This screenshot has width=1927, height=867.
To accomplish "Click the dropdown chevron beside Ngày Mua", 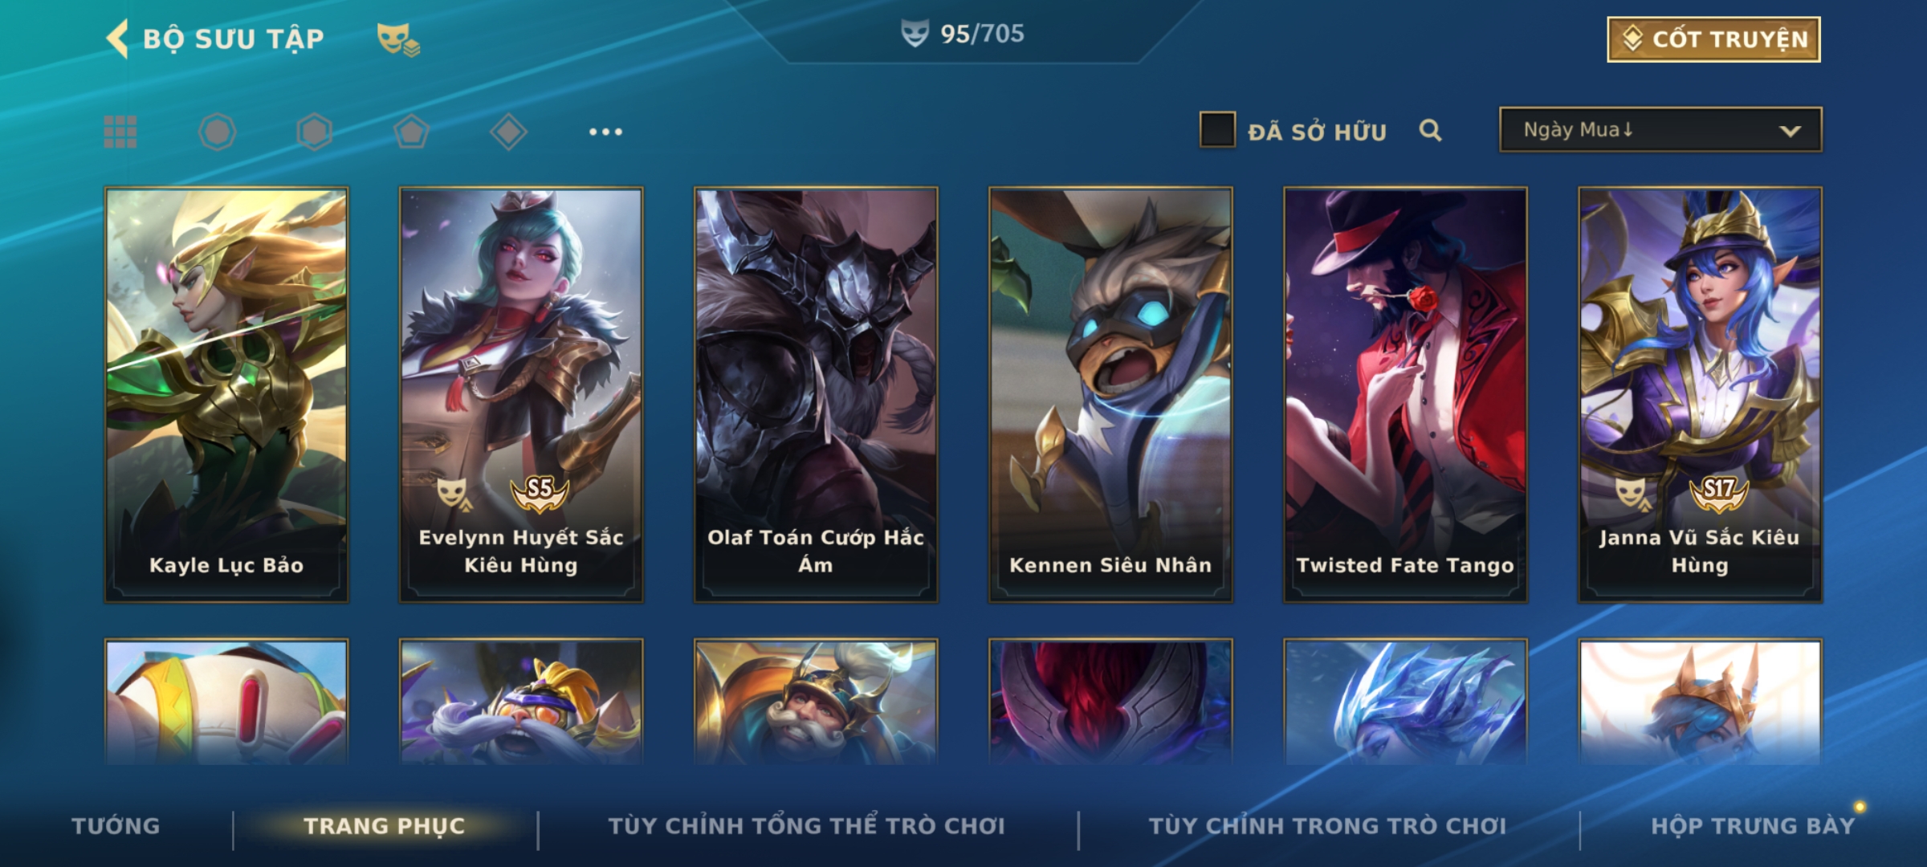I will [x=1791, y=131].
